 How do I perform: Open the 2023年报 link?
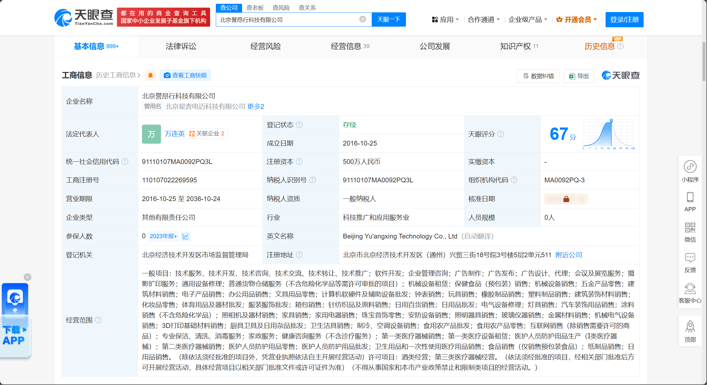coord(163,236)
